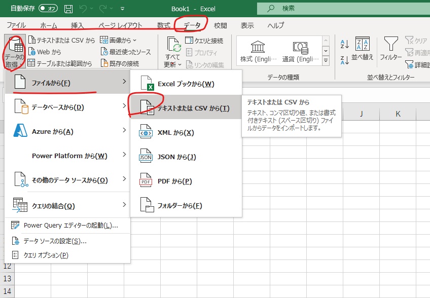Screen dimensions: 430x298
Task: Open Azure から submenu
Action: tap(67, 131)
